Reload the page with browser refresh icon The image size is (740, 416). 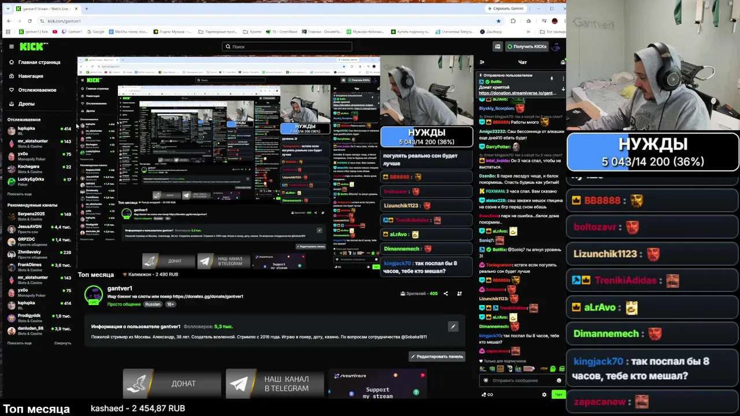tap(29, 21)
